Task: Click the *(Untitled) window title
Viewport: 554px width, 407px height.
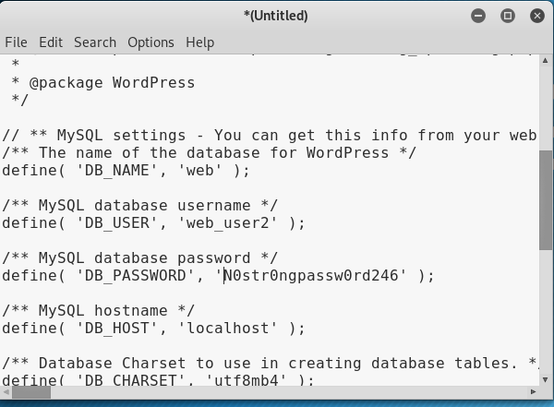Action: 276,16
